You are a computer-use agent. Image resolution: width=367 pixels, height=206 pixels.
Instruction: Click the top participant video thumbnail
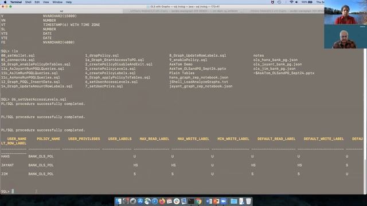point(345,12)
